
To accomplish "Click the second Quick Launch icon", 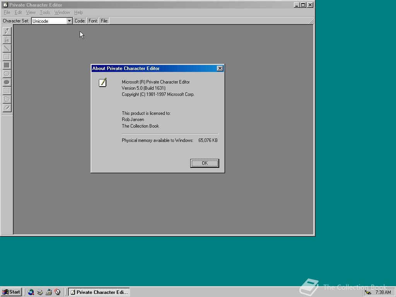I will tap(40, 292).
